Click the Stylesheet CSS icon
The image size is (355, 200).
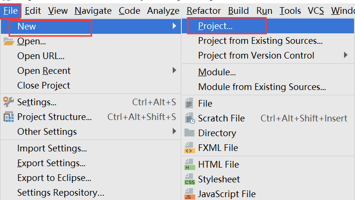coord(189,180)
